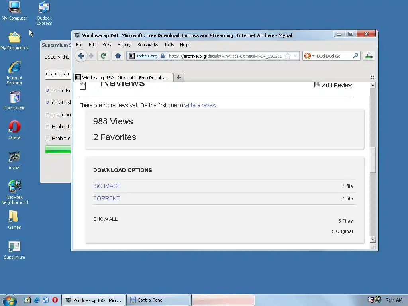Open the Edit menu
408x306 pixels.
(92, 45)
